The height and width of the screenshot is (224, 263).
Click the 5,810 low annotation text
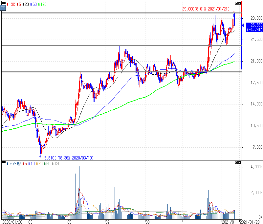(69, 158)
